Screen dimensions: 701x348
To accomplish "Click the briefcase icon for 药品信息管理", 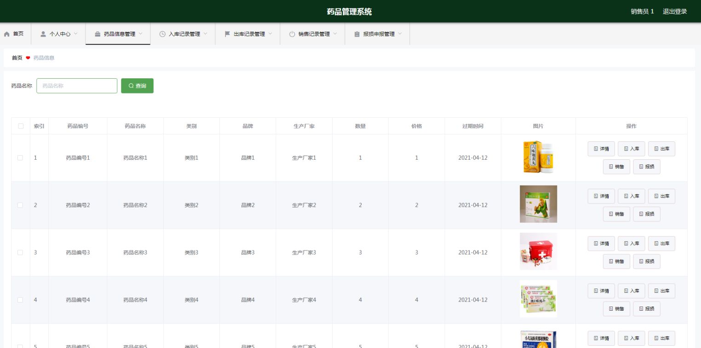I will point(98,34).
